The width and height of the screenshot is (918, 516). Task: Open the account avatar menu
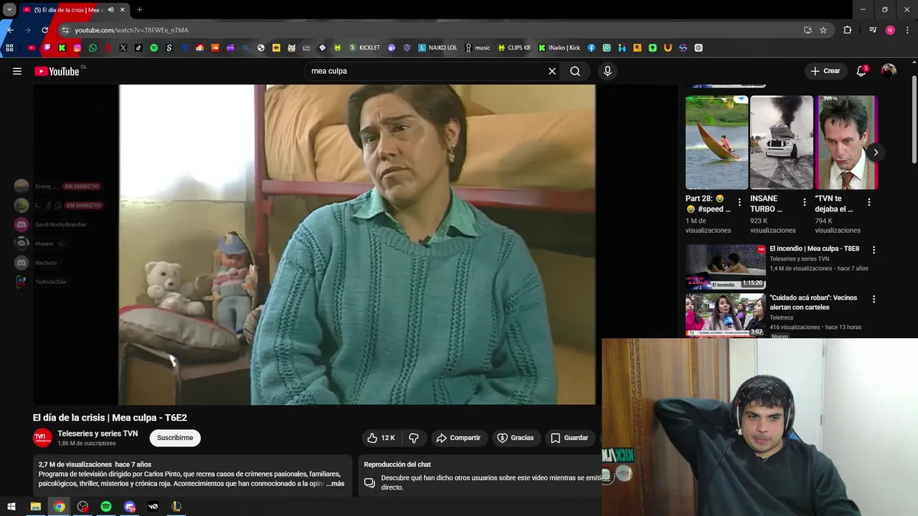(889, 71)
